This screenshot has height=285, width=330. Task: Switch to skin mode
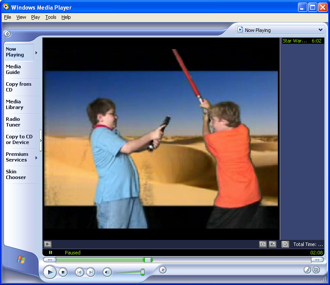[316, 270]
